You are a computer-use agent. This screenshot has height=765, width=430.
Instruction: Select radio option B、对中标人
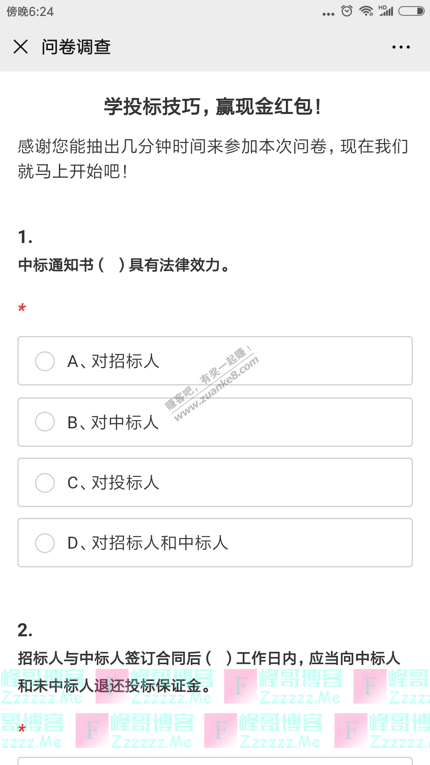pyautogui.click(x=45, y=422)
